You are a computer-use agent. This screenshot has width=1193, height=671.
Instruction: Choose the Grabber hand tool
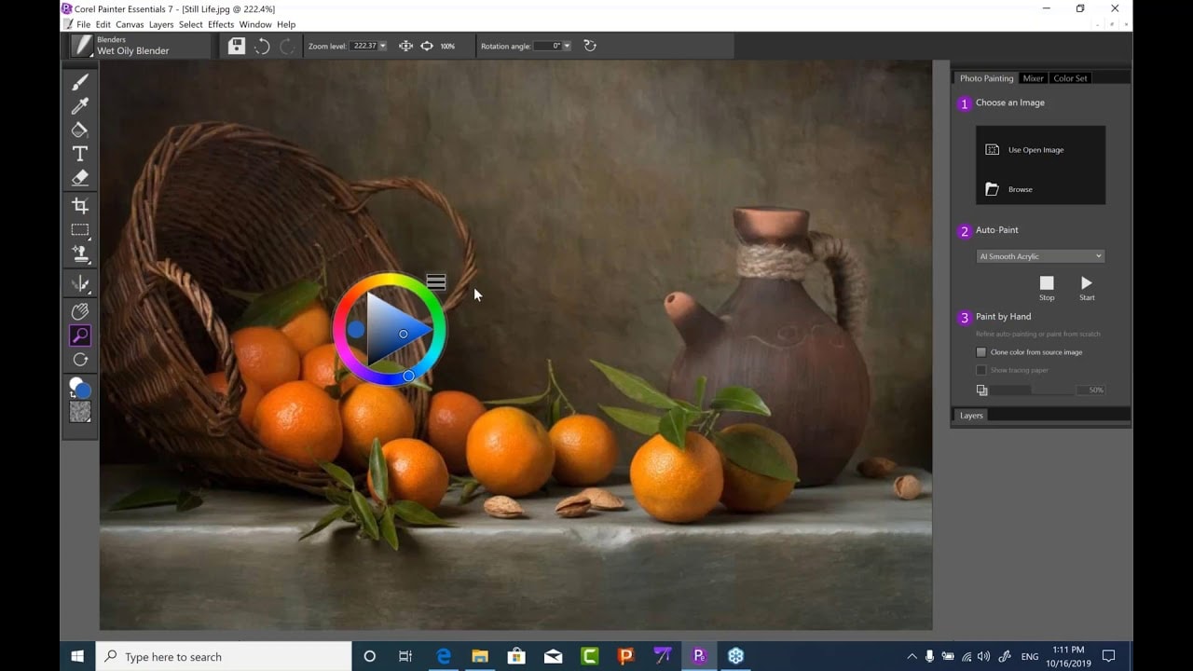(x=80, y=310)
